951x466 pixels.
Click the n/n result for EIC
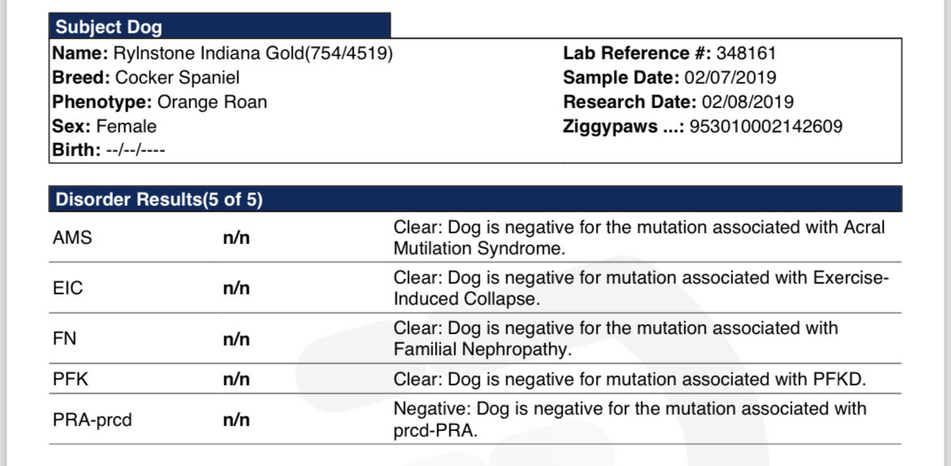[237, 288]
